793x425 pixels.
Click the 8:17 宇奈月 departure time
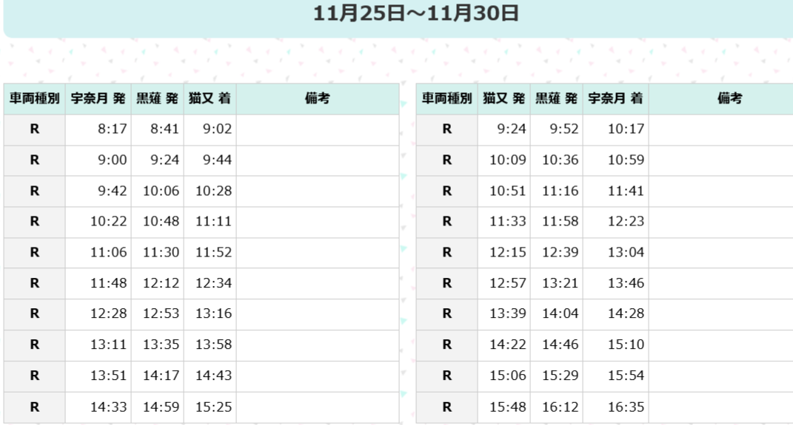(113, 129)
